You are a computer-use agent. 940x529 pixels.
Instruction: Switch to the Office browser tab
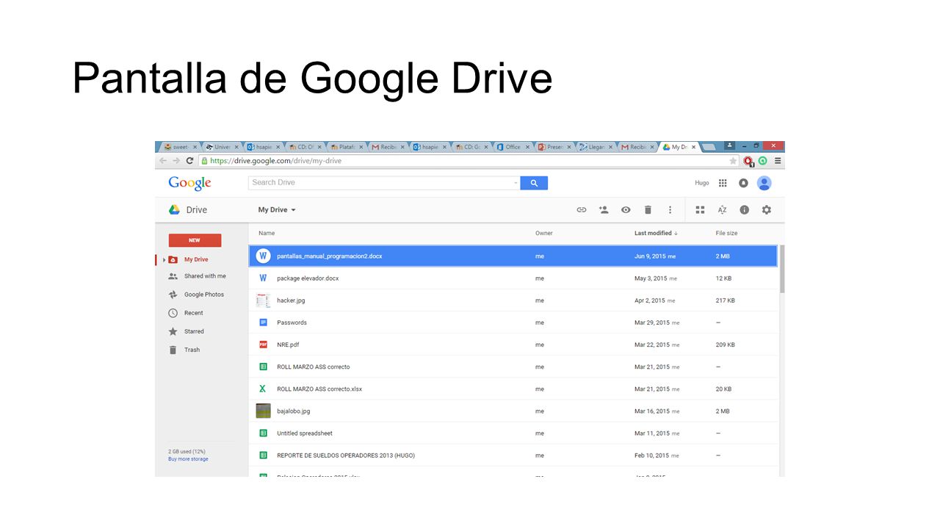coord(513,147)
